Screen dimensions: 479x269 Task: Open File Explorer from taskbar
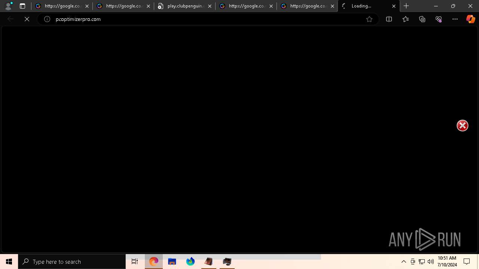pyautogui.click(x=172, y=262)
